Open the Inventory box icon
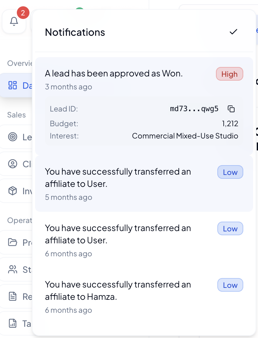This screenshot has width=258, height=338. click(x=13, y=191)
